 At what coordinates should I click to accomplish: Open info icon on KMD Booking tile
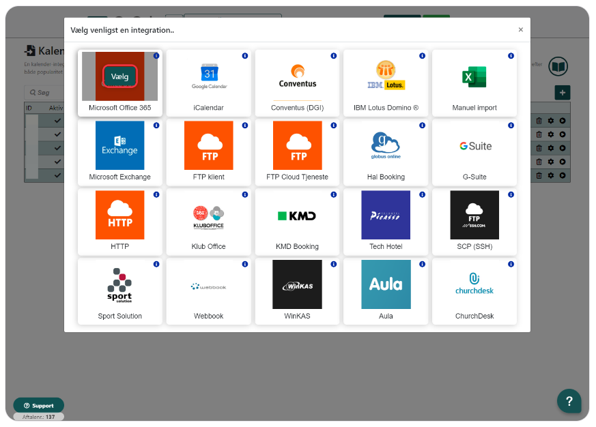(x=333, y=194)
